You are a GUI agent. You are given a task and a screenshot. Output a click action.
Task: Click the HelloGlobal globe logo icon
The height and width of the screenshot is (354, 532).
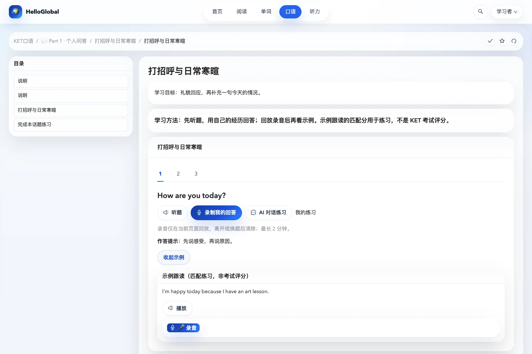coord(16,12)
